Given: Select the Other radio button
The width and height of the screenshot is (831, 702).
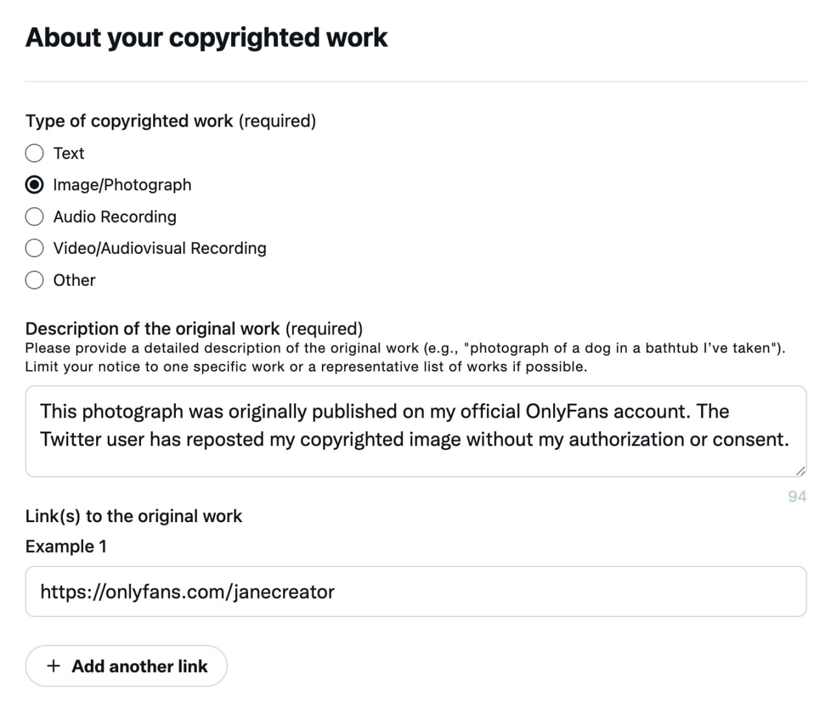Looking at the screenshot, I should (x=34, y=280).
